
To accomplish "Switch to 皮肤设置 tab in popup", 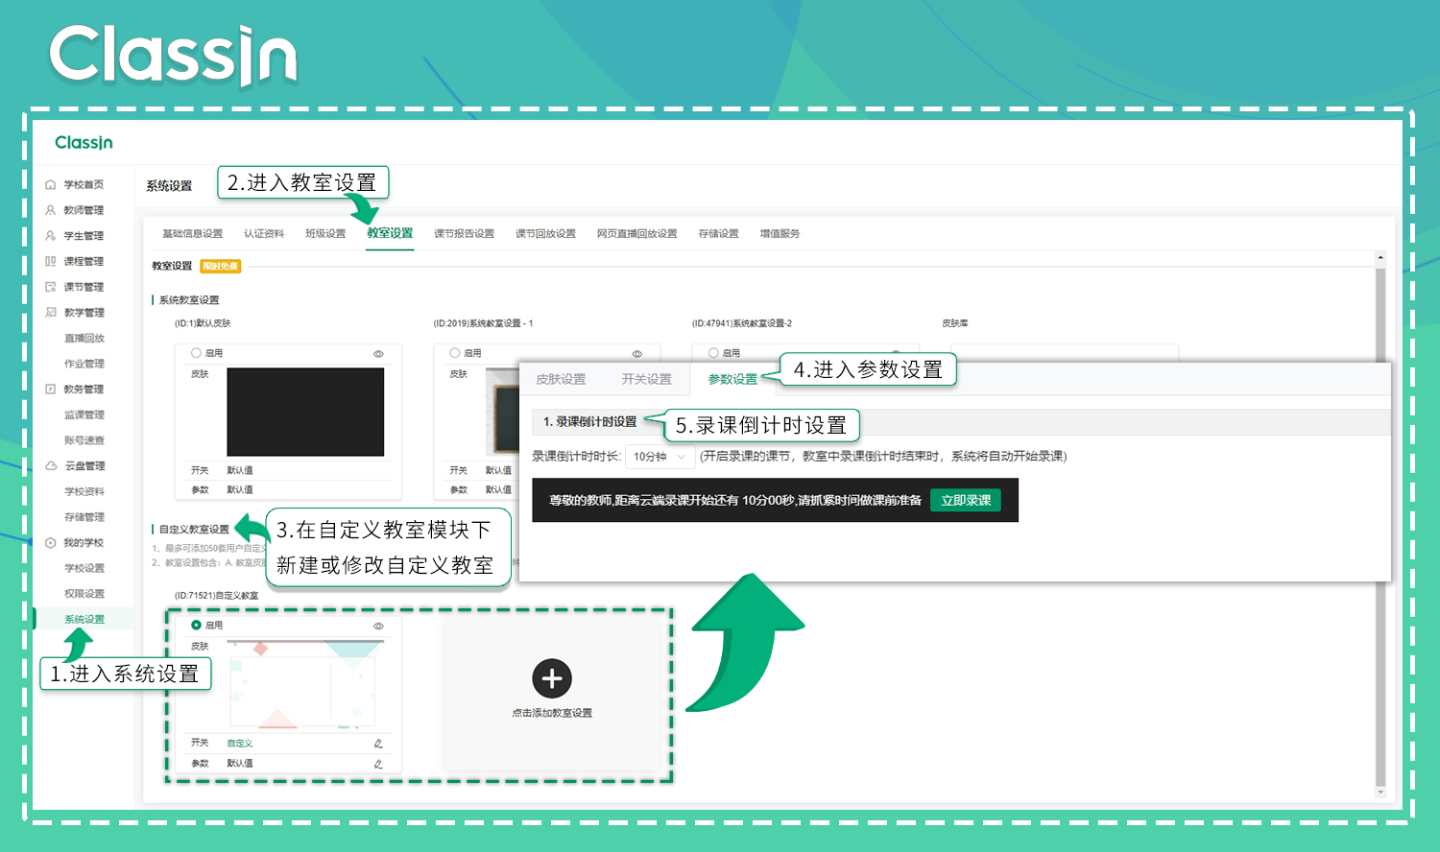I will click(561, 379).
